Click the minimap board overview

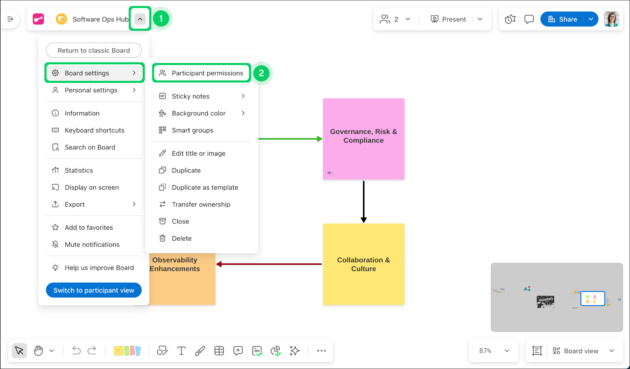click(557, 297)
